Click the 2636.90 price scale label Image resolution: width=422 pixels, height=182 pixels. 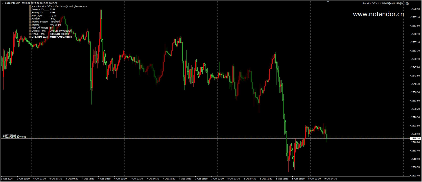(415, 92)
